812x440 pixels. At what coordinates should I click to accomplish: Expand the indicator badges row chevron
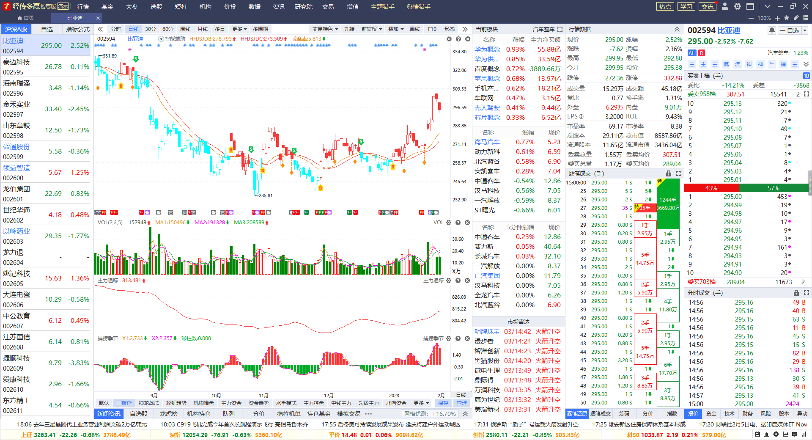click(x=806, y=64)
